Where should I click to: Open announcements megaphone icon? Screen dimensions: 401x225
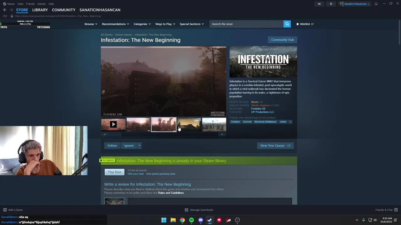(x=319, y=4)
